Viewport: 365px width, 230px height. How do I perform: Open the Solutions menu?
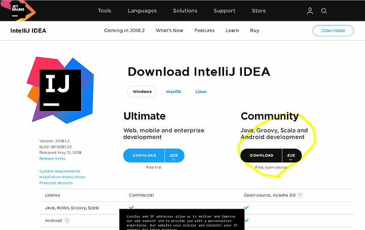tap(185, 11)
